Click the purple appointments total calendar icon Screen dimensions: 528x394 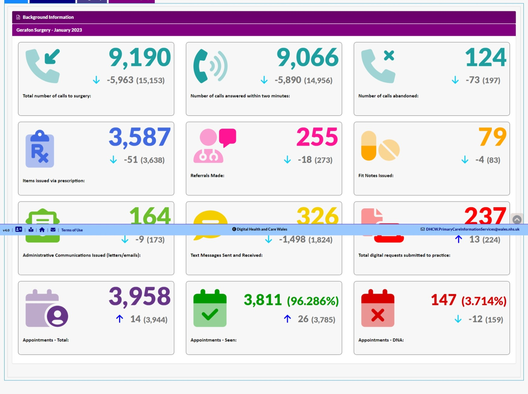46,308
